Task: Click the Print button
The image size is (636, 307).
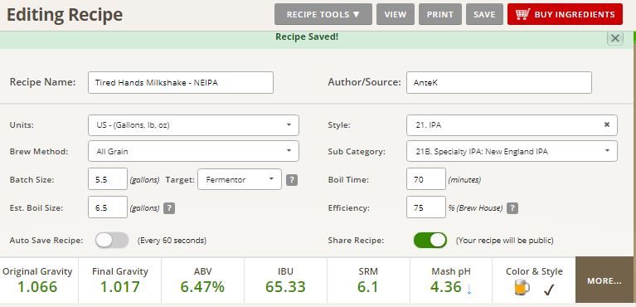Action: point(440,15)
